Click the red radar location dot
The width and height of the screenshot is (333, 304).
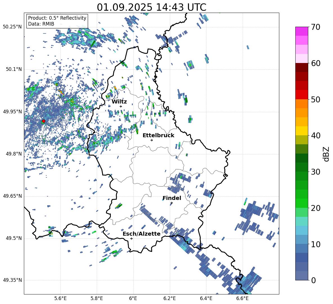44,121
